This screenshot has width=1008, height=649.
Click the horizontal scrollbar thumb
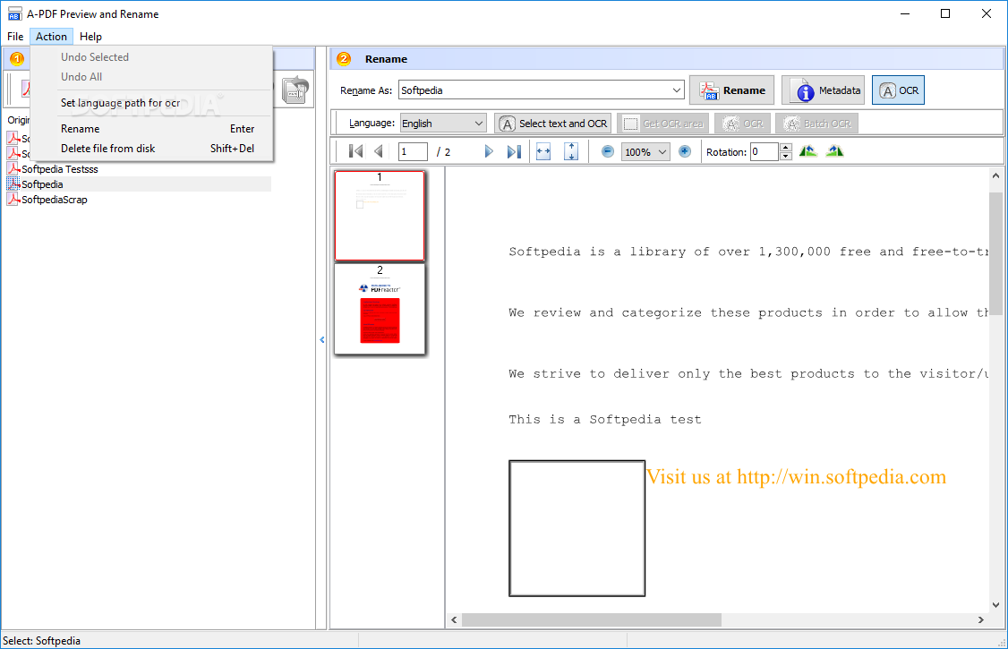[592, 619]
